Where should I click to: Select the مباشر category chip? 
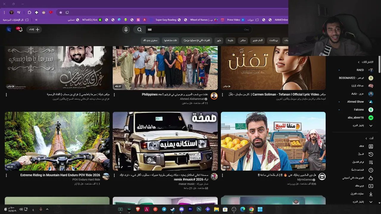click(243, 40)
